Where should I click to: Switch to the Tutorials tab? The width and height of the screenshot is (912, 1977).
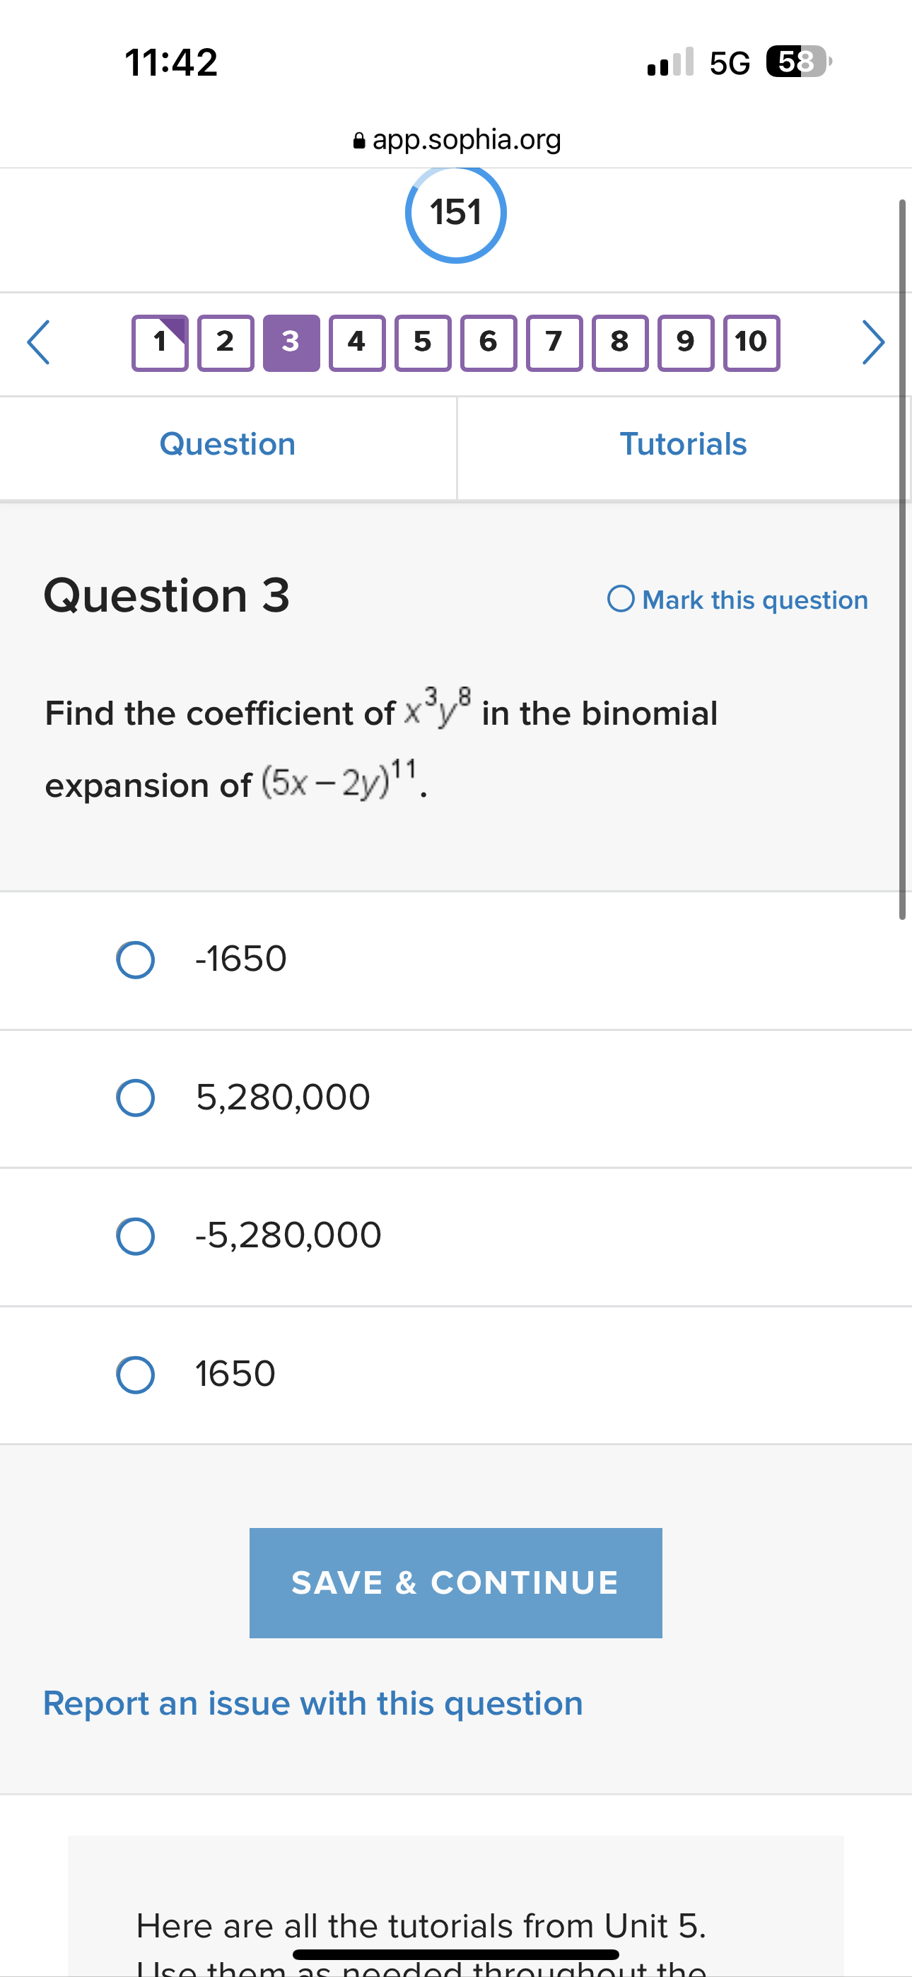683,444
